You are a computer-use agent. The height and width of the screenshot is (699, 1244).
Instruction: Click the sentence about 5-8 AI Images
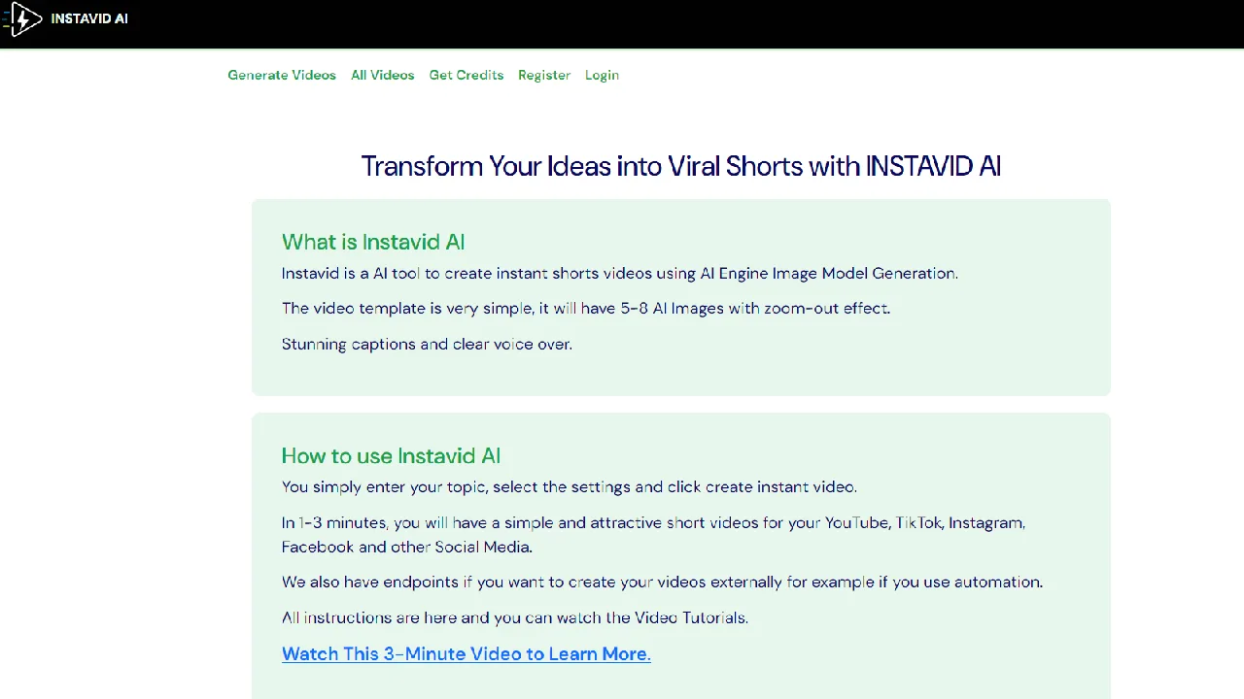point(586,308)
